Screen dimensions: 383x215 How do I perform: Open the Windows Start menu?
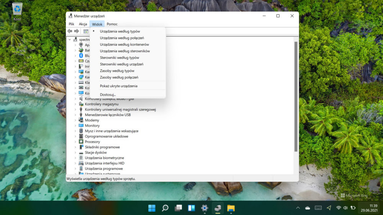click(x=152, y=208)
